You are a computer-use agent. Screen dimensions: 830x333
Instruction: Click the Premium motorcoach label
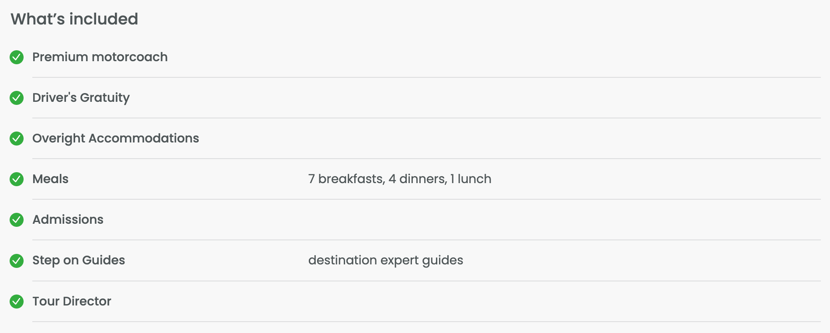click(x=100, y=57)
